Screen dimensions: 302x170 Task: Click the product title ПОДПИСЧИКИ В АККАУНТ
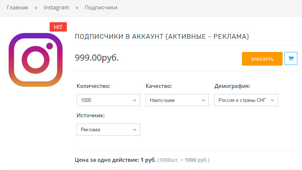(162, 37)
